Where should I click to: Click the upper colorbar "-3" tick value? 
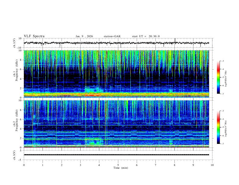(x=223, y=61)
